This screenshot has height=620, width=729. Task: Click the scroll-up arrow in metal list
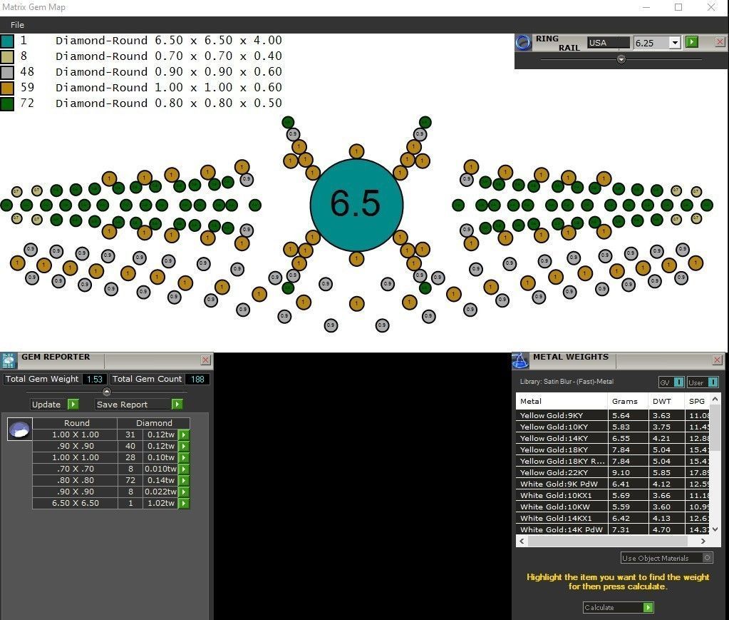tap(715, 399)
